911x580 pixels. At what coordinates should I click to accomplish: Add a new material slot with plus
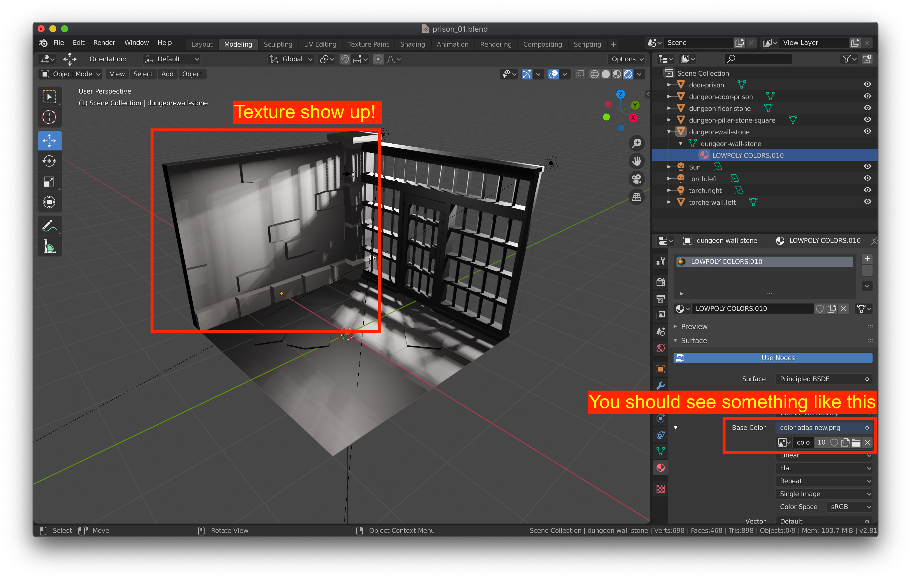point(867,259)
